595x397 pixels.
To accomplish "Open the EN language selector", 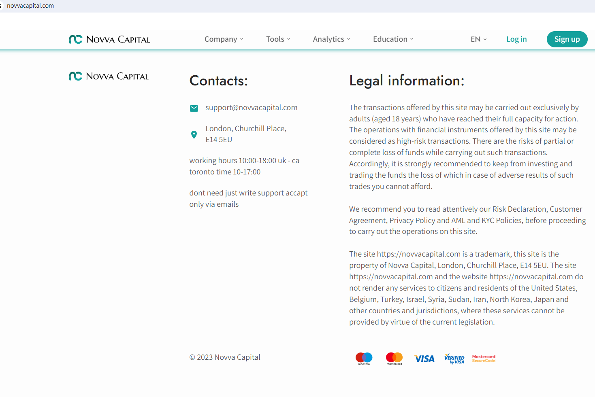I will (479, 39).
